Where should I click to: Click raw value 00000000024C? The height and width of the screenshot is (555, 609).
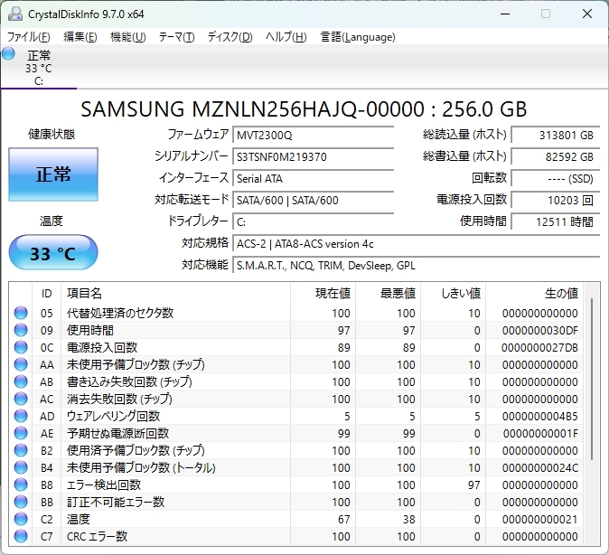coord(539,468)
